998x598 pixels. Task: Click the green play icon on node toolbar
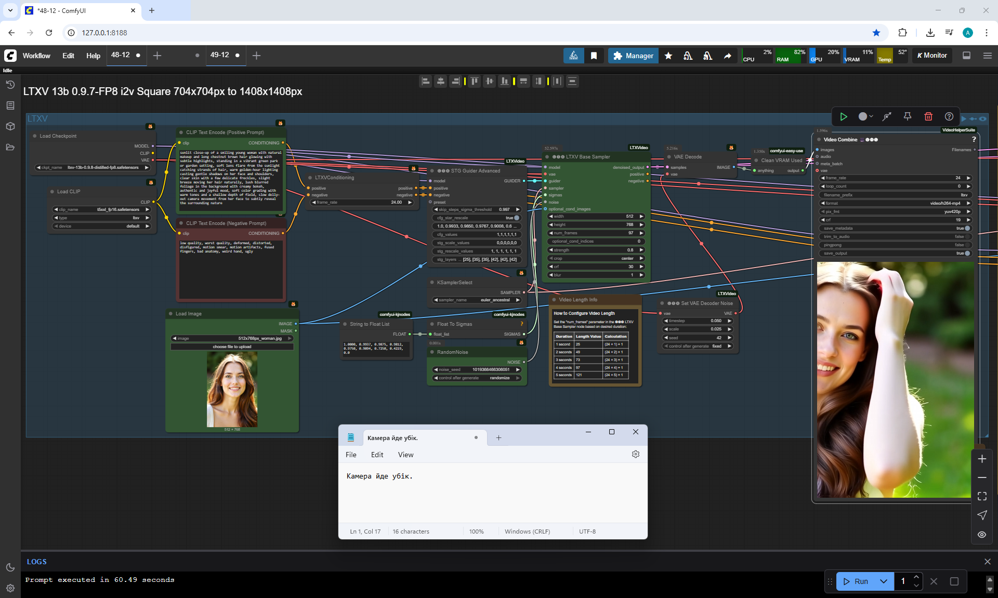844,116
